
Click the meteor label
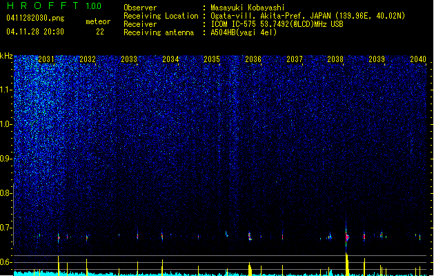tap(98, 21)
